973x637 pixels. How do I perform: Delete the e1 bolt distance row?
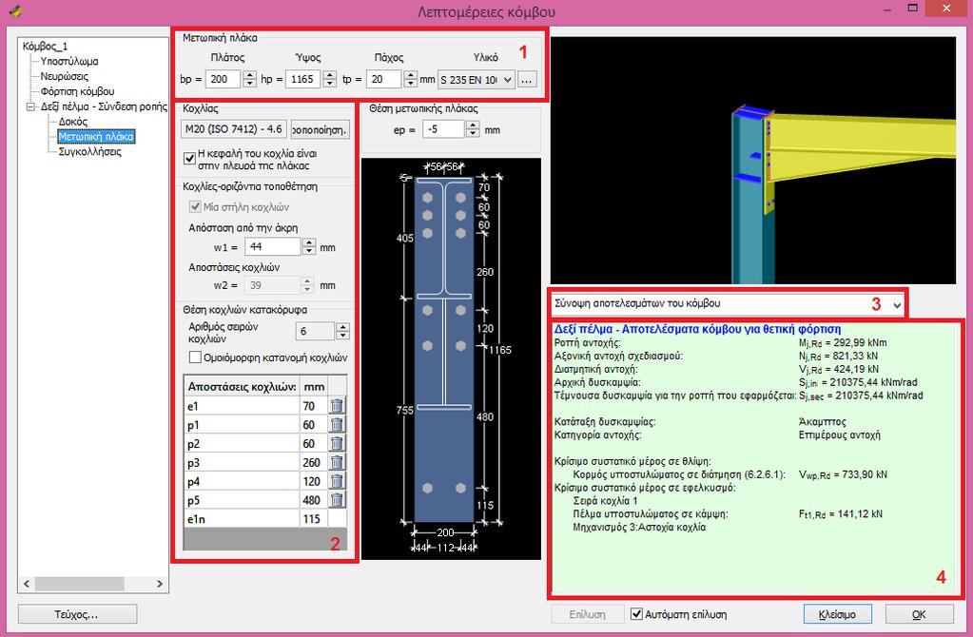[337, 406]
